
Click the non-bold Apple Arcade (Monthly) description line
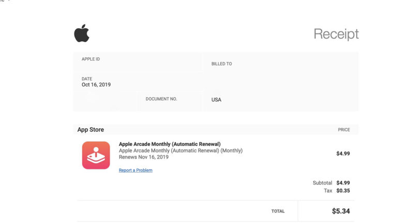[180, 151]
